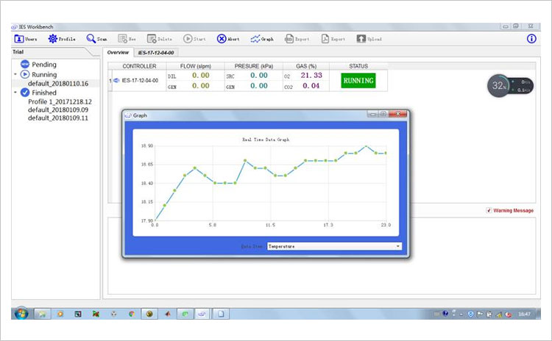The width and height of the screenshot is (552, 341).
Task: Start a Scan from the toolbar
Action: 91,38
